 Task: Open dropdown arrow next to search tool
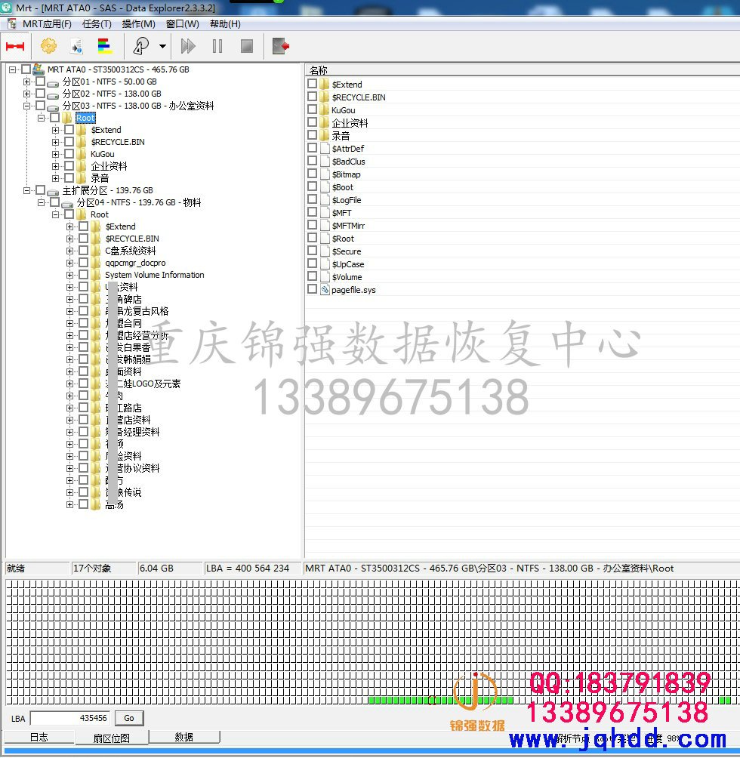pos(162,46)
